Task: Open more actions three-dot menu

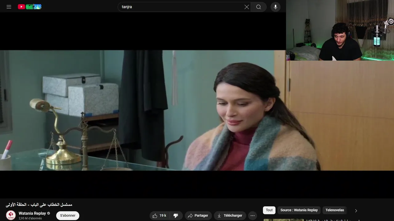Action: coord(252,215)
